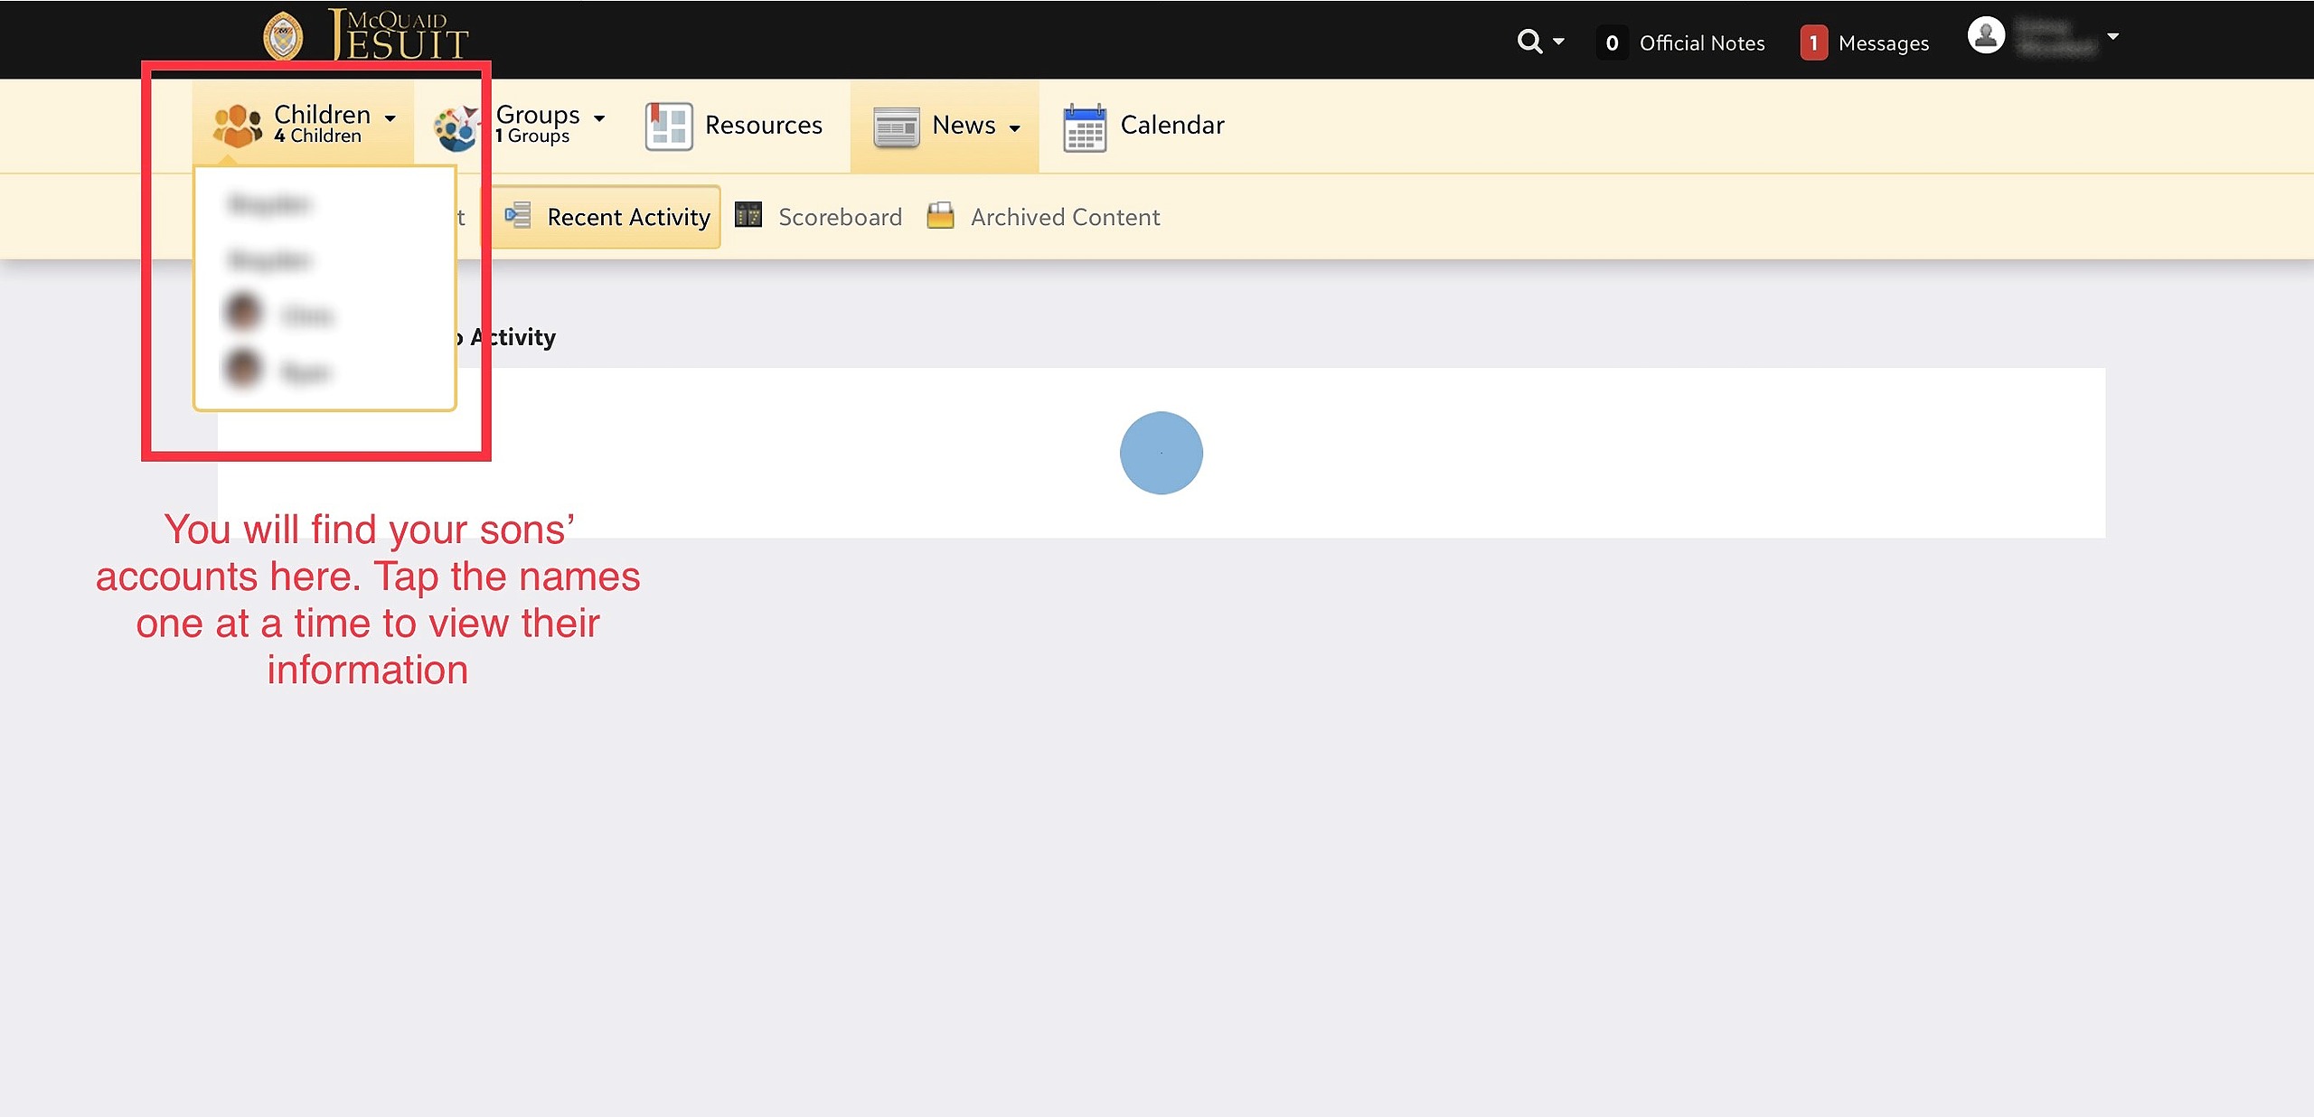2314x1117 pixels.
Task: Toggle the Children menu
Action: (304, 124)
